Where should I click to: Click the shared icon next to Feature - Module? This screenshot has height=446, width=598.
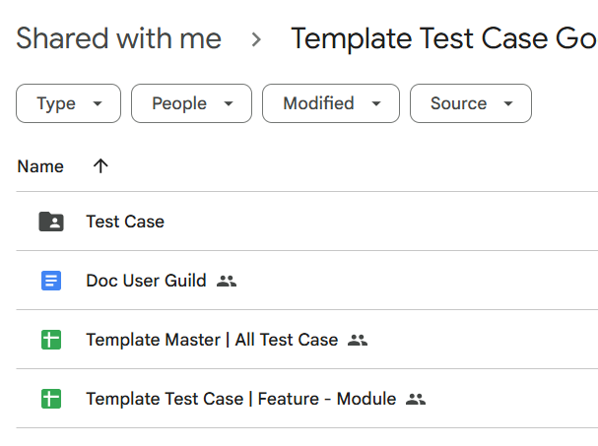(x=416, y=399)
